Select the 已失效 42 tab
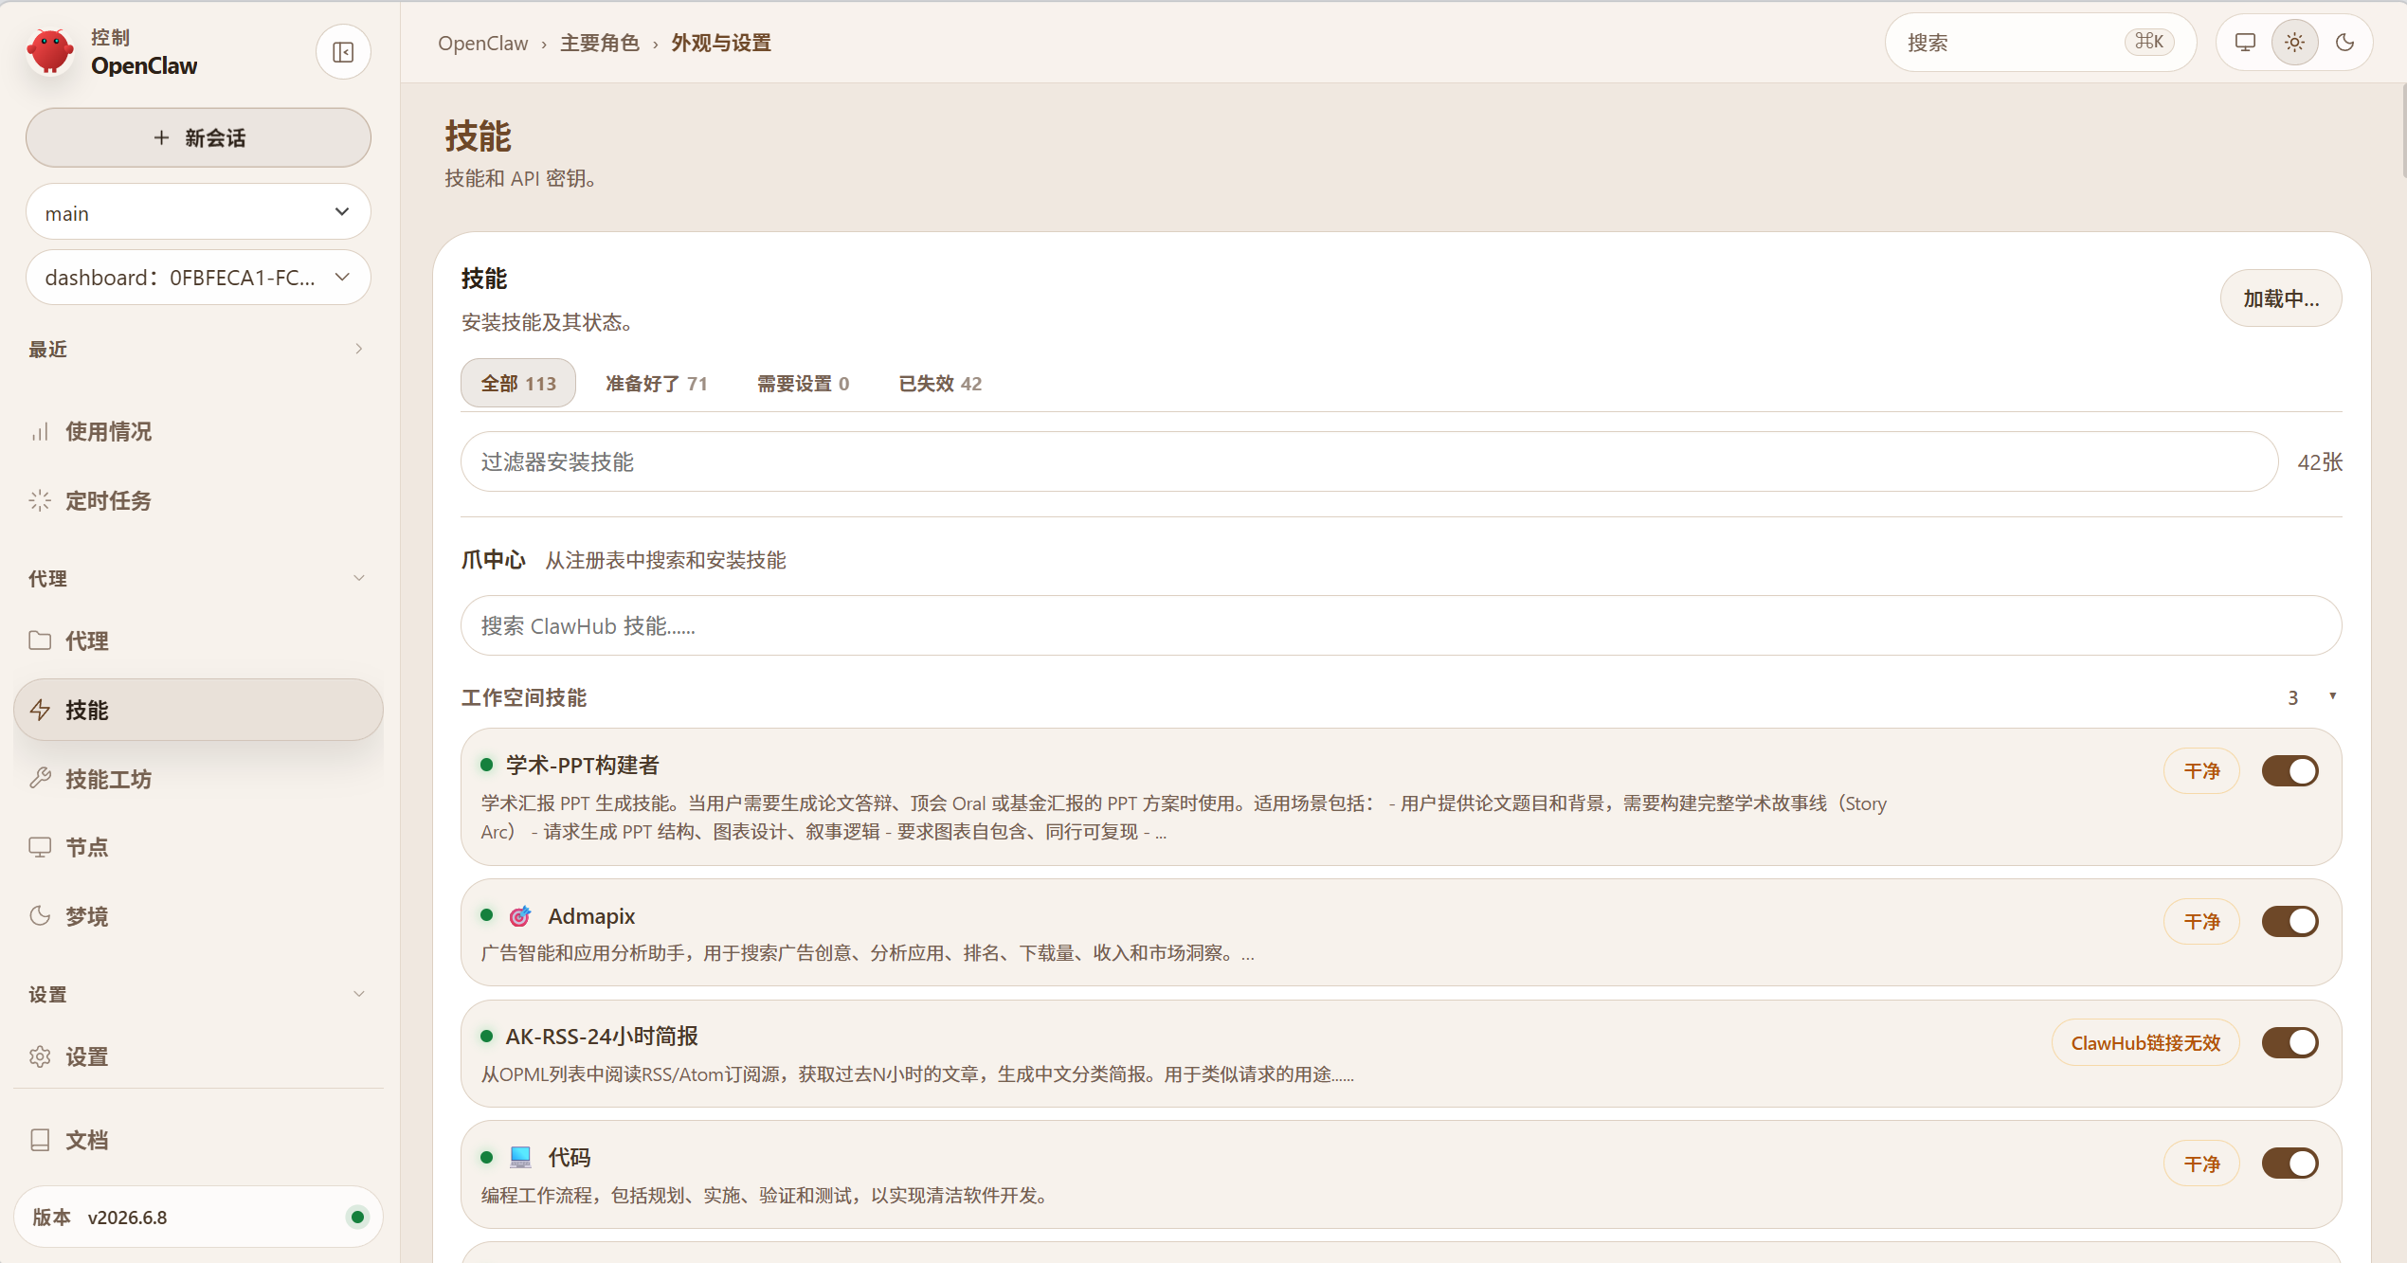This screenshot has height=1263, width=2407. (940, 384)
